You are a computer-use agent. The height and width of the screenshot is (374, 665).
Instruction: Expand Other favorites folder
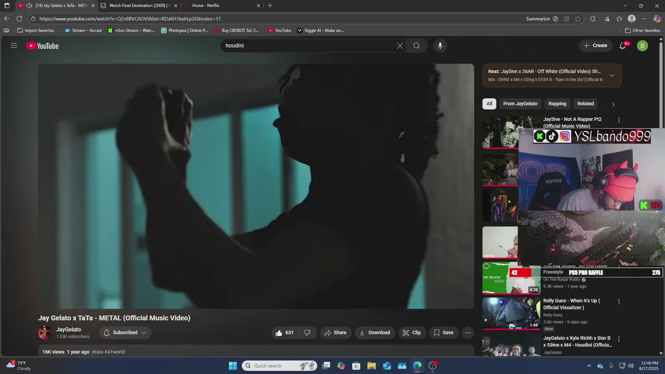coord(642,30)
